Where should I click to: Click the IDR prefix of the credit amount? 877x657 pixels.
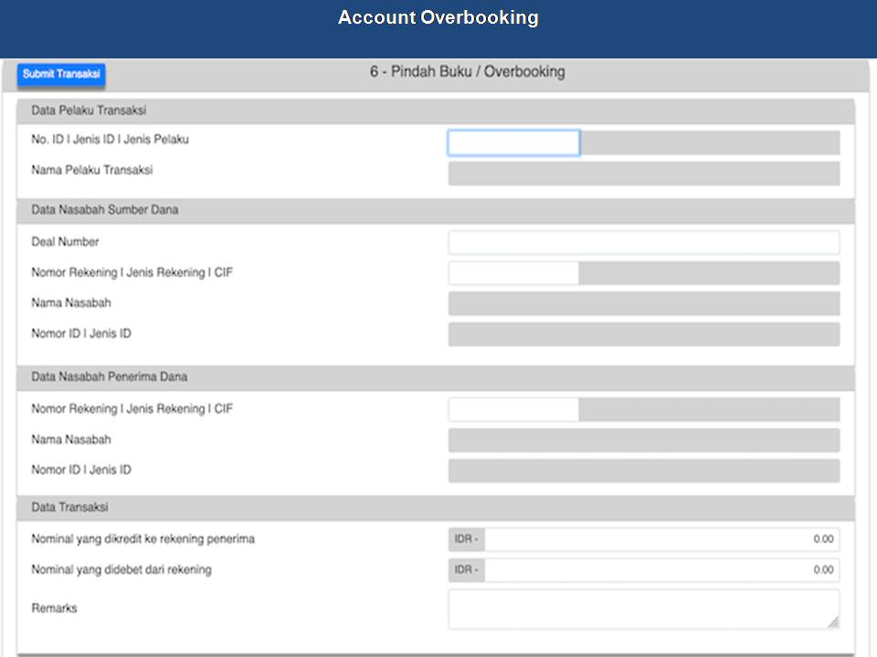pos(466,539)
